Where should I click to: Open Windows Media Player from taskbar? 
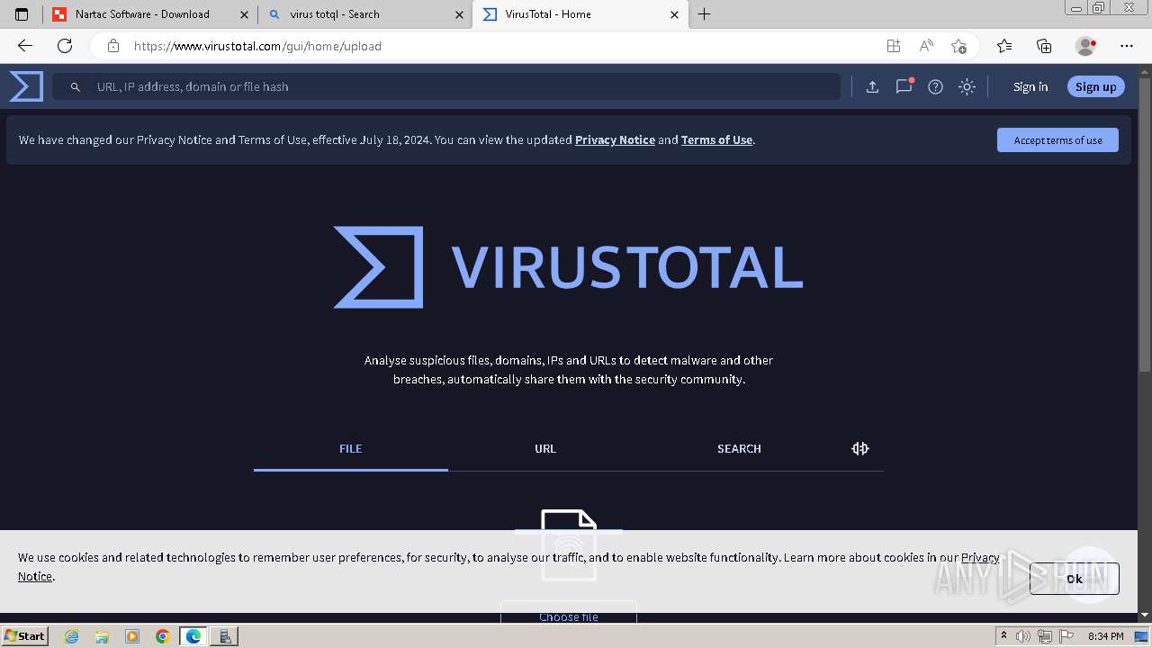[132, 636]
